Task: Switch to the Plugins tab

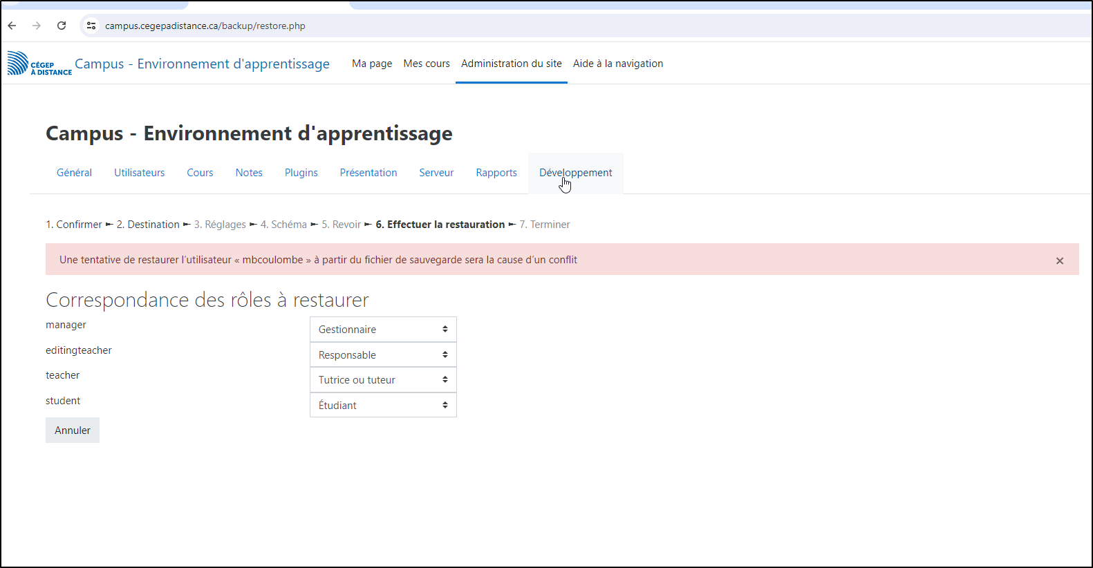Action: pos(301,173)
